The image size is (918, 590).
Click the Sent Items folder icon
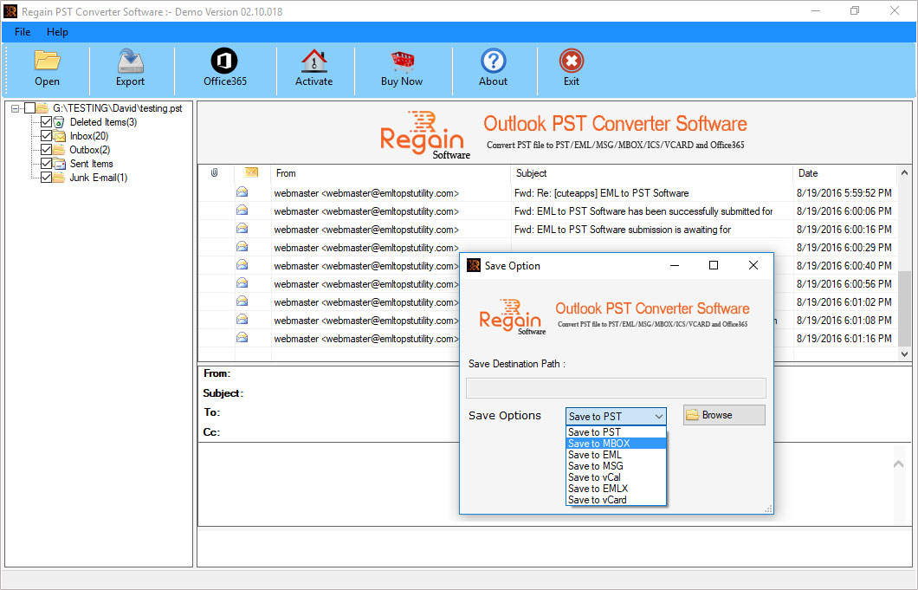click(59, 164)
